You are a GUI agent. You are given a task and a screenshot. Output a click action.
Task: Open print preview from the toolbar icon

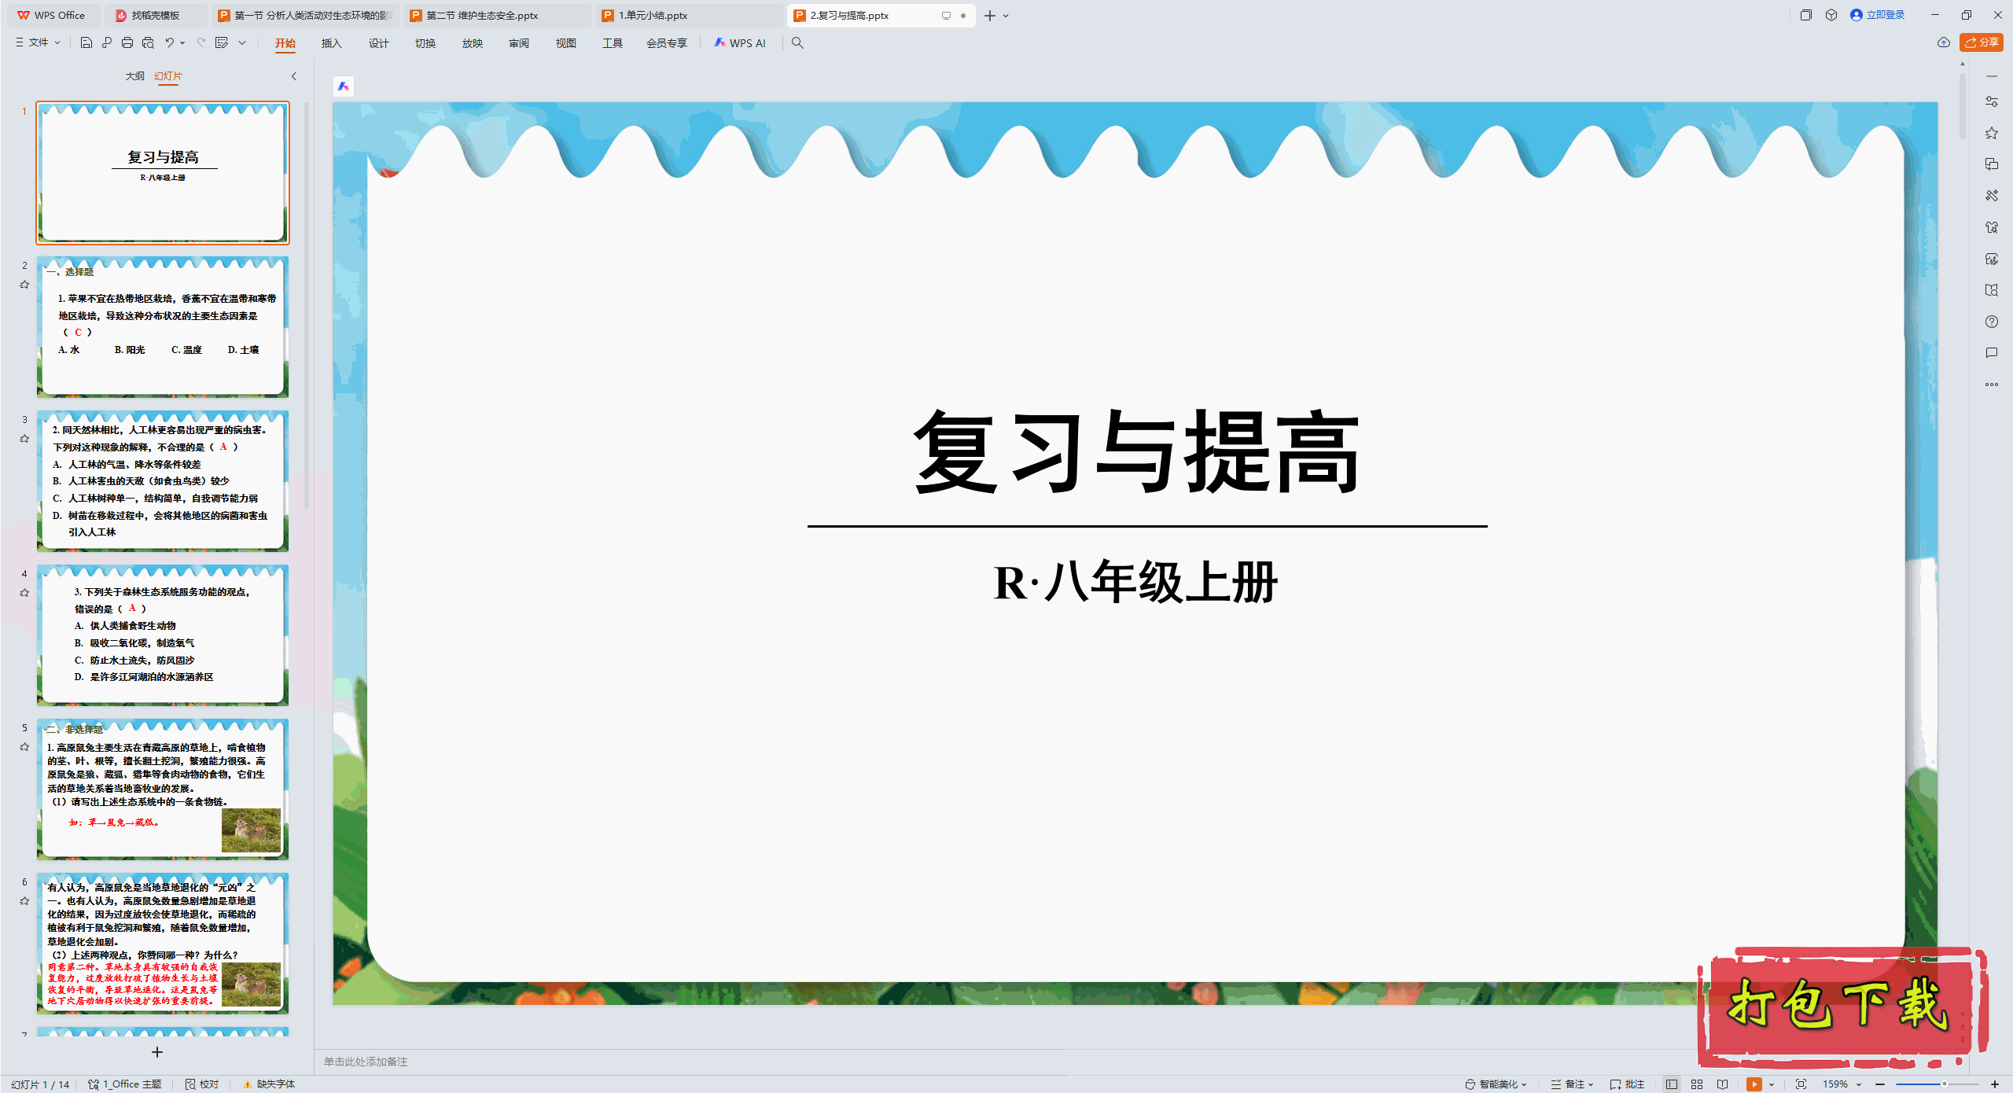point(148,42)
